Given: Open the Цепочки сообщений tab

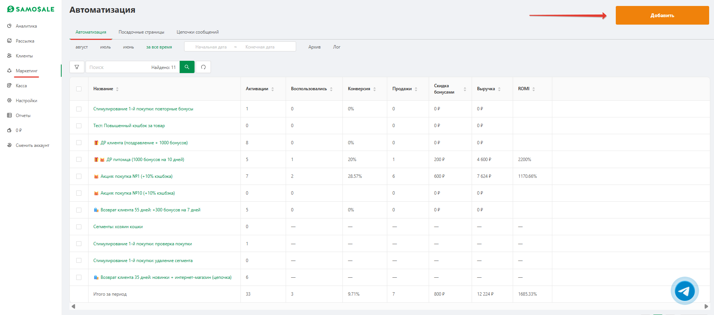Looking at the screenshot, I should [198, 32].
